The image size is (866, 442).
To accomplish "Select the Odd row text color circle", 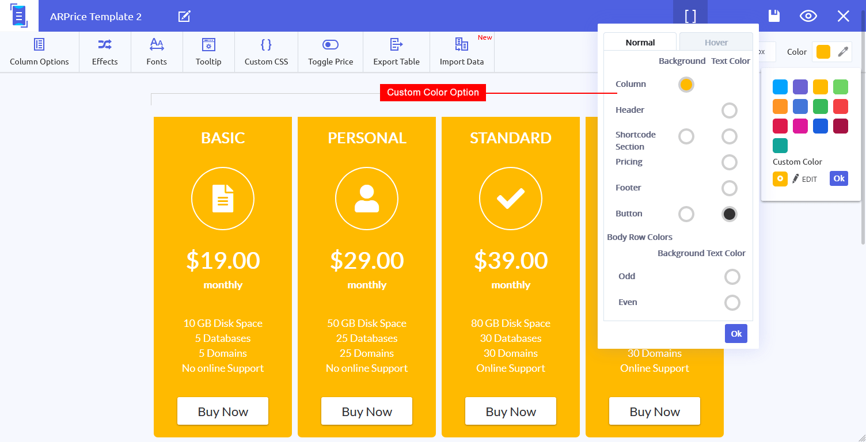I will point(732,277).
